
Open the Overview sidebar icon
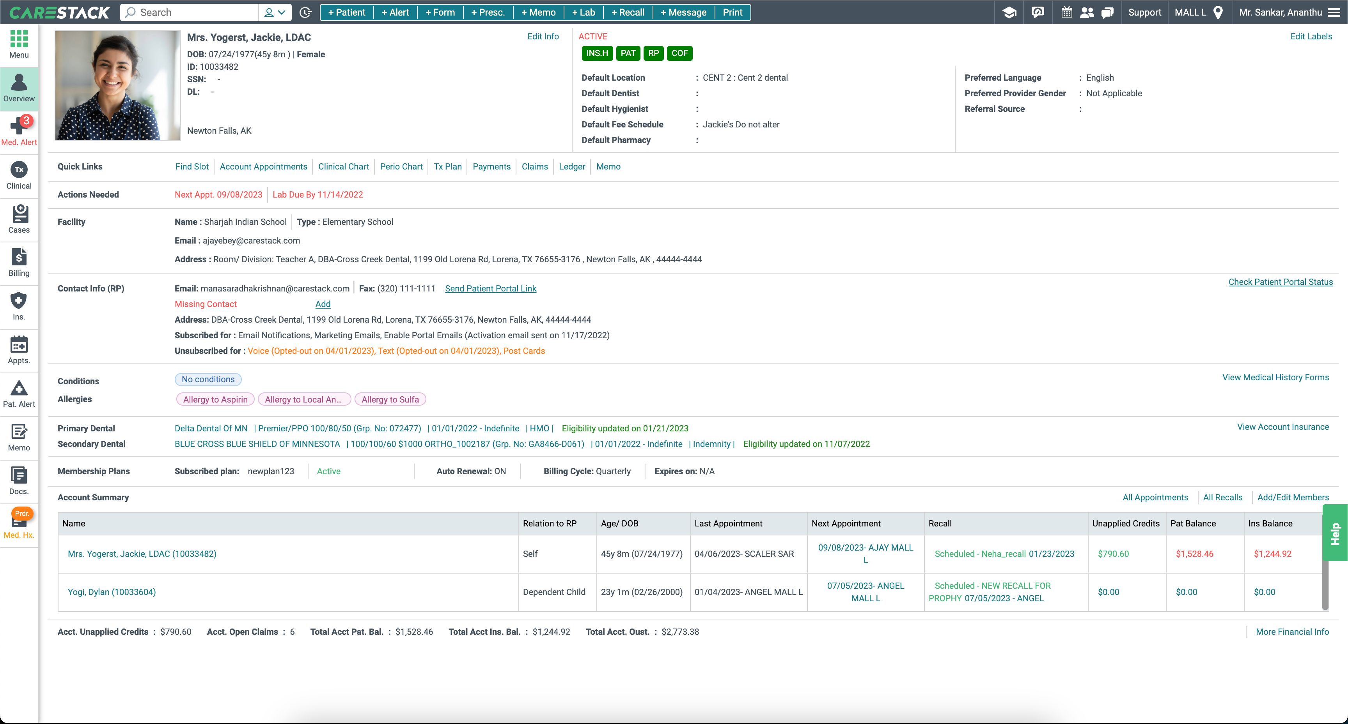tap(19, 88)
